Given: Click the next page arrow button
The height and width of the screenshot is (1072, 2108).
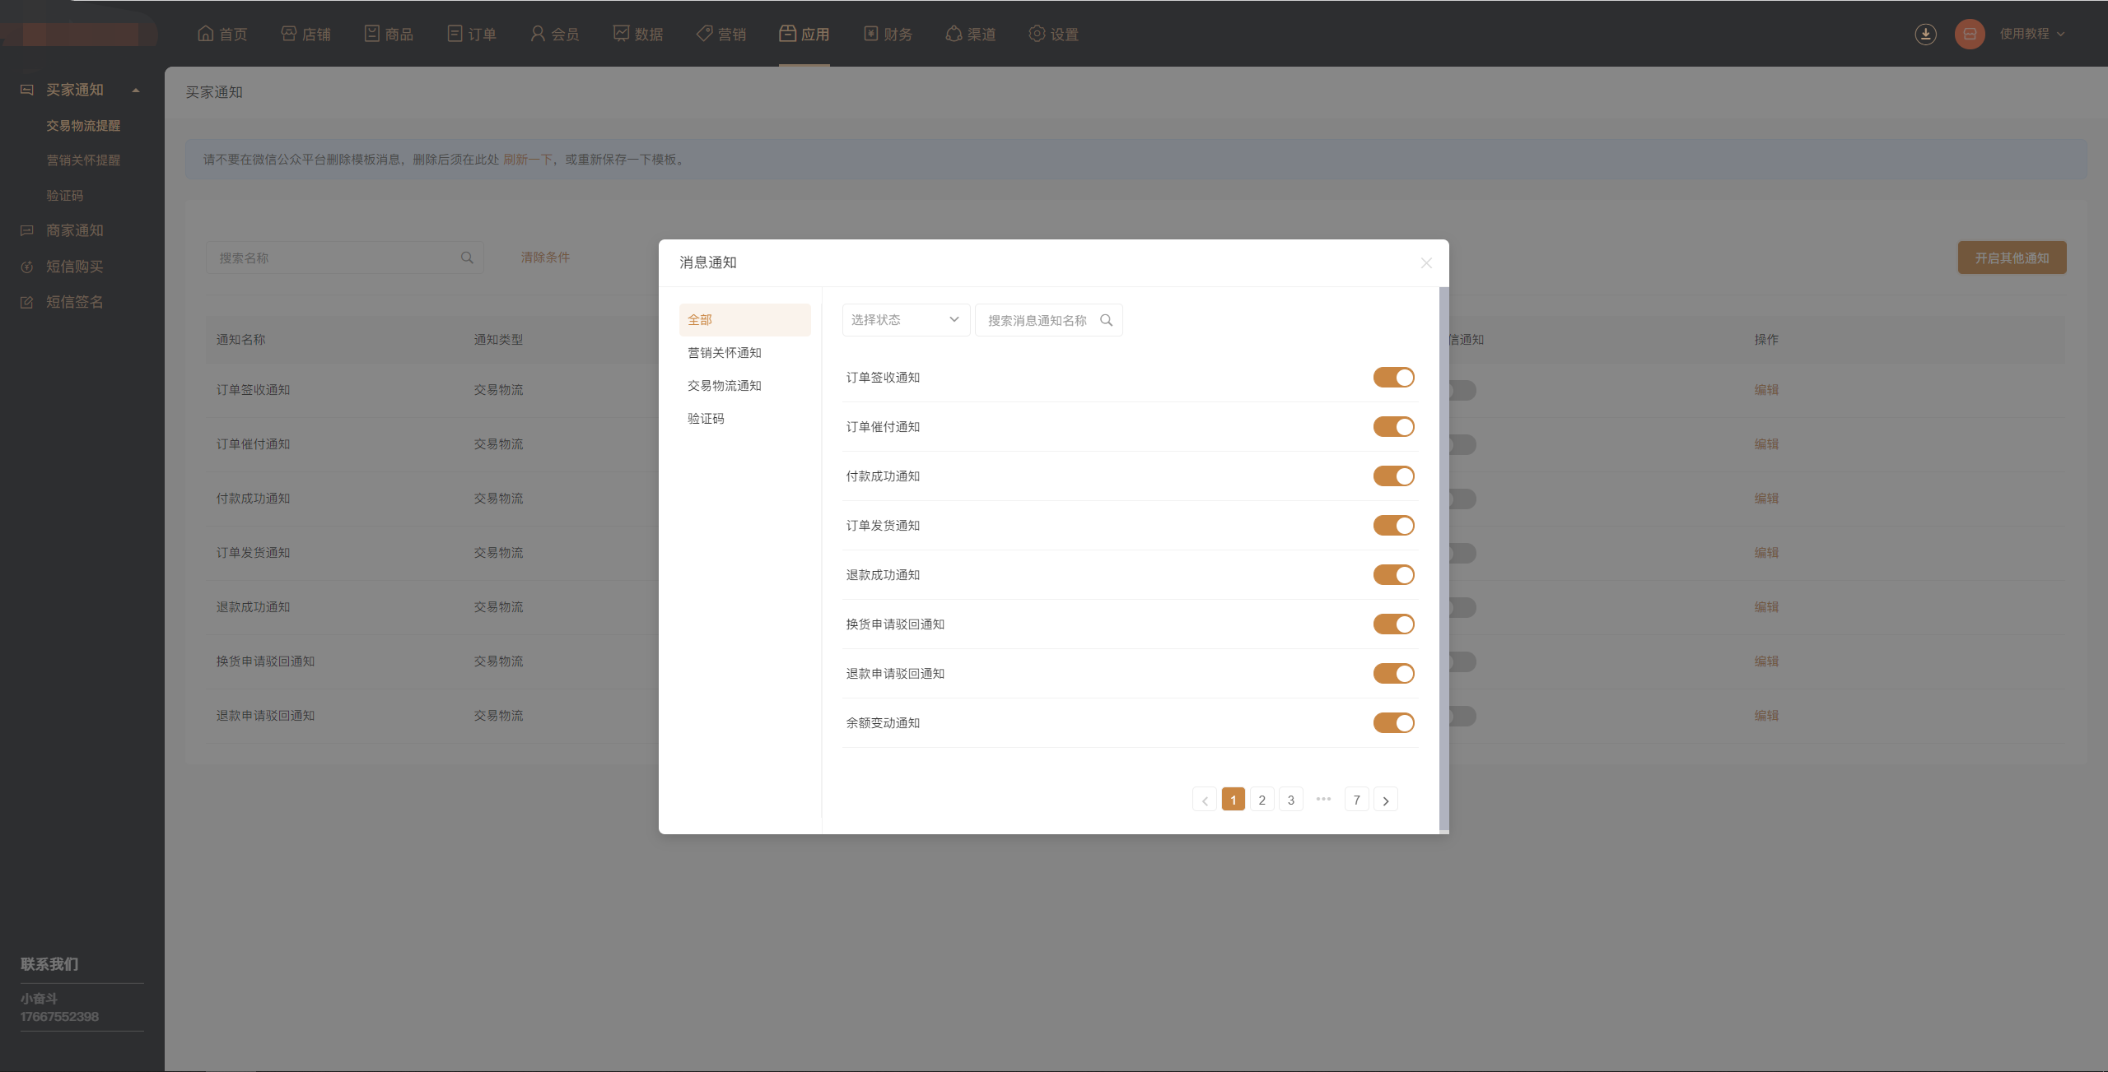Looking at the screenshot, I should 1385,800.
